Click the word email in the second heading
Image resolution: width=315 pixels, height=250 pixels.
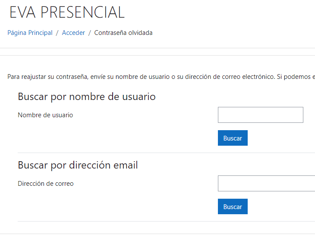coord(126,165)
